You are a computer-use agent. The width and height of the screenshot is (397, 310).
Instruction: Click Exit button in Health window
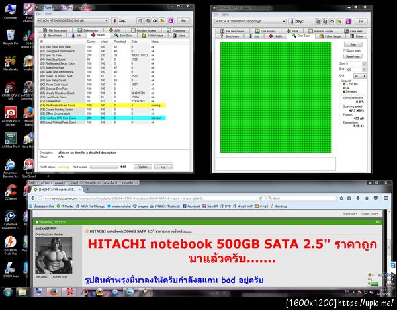(x=183, y=20)
